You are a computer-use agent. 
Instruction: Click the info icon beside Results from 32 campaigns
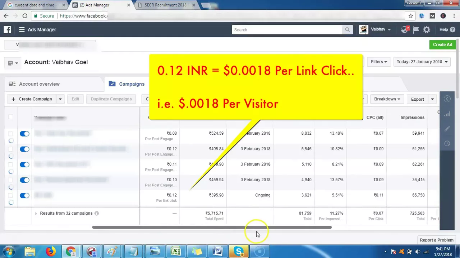click(x=96, y=213)
